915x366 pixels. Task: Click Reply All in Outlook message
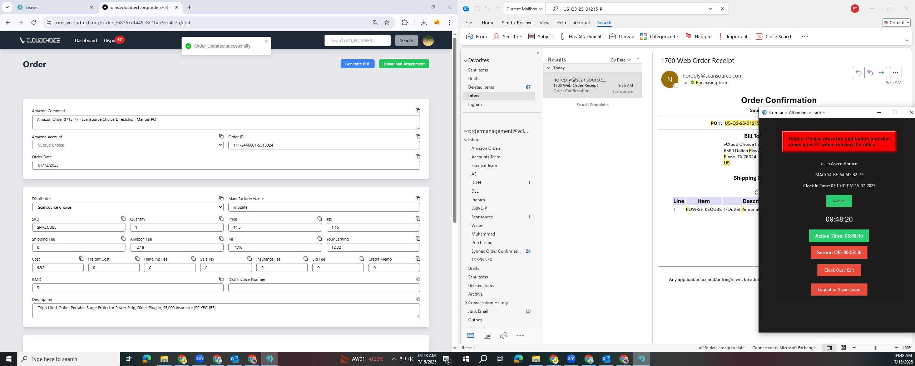coord(870,73)
